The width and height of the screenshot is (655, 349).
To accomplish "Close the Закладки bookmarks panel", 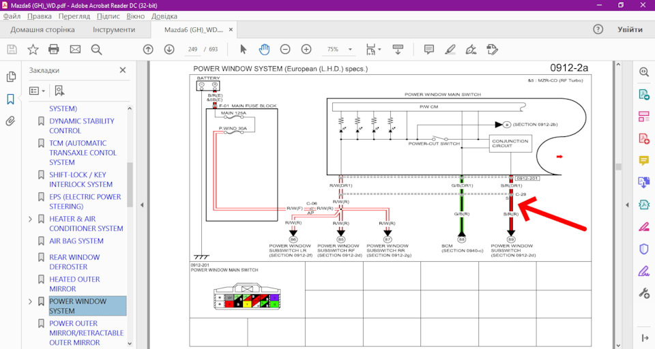I will (x=122, y=70).
